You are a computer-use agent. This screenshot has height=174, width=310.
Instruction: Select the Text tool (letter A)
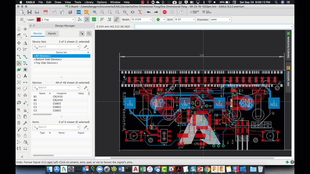tap(25, 76)
